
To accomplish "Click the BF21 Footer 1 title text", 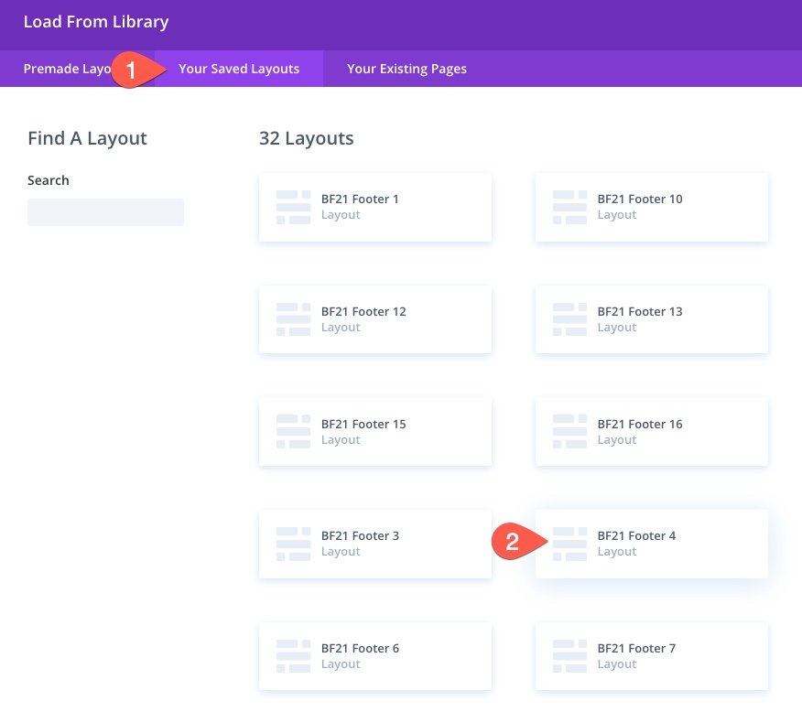I will click(x=360, y=199).
